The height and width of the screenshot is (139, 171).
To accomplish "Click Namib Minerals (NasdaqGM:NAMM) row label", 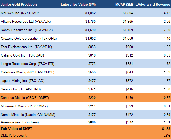I will point(28,115).
